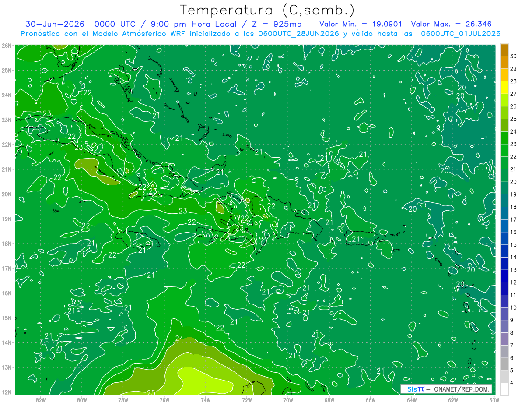This screenshot has height=406, width=525.
Task: Click the '0000 UTC' time text
Action: pos(115,24)
